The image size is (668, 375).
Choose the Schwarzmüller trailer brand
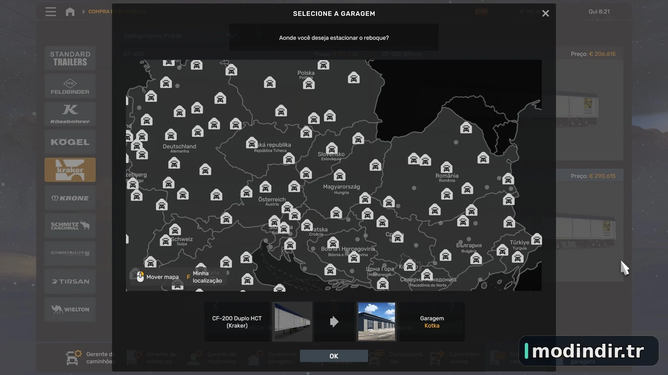click(70, 253)
